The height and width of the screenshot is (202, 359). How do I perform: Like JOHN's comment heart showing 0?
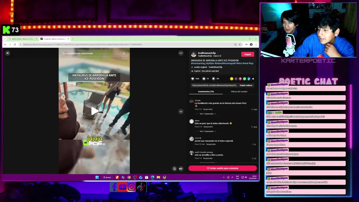253,144
